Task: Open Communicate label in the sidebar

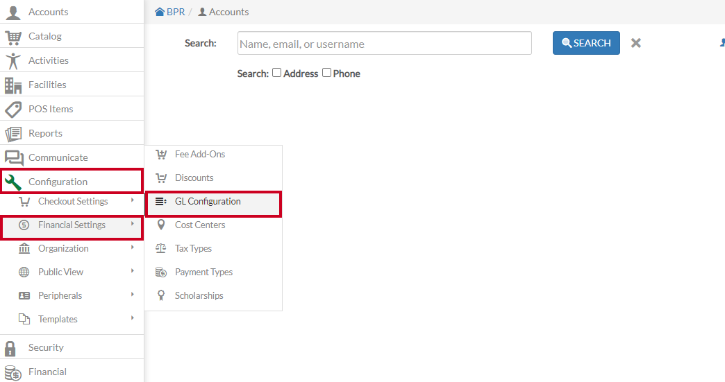Action: click(x=58, y=158)
